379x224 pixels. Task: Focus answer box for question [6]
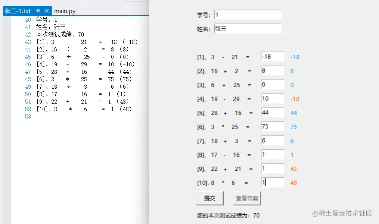273,127
